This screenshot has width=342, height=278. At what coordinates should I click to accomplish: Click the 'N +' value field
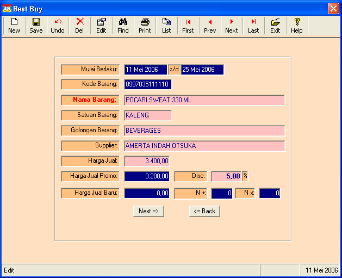[x=222, y=193]
